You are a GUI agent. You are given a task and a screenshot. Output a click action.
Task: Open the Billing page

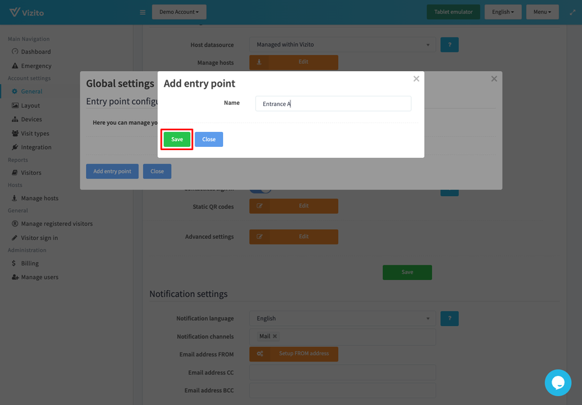coord(27,263)
